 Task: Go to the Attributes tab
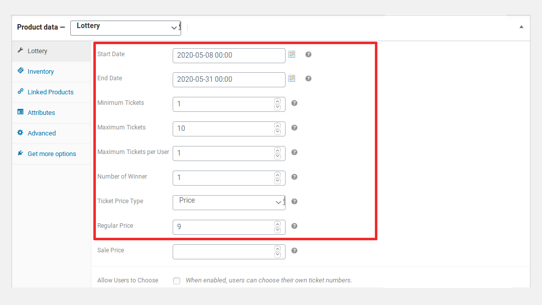[52, 112]
